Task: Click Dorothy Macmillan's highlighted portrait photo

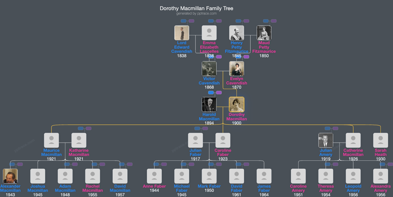Action: click(x=236, y=104)
